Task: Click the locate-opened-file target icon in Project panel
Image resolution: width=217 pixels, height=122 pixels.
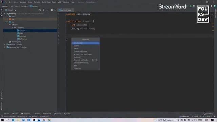Action: coord(40,10)
